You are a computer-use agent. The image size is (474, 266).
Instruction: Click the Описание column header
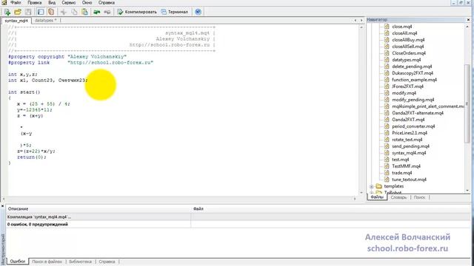pyautogui.click(x=99, y=208)
